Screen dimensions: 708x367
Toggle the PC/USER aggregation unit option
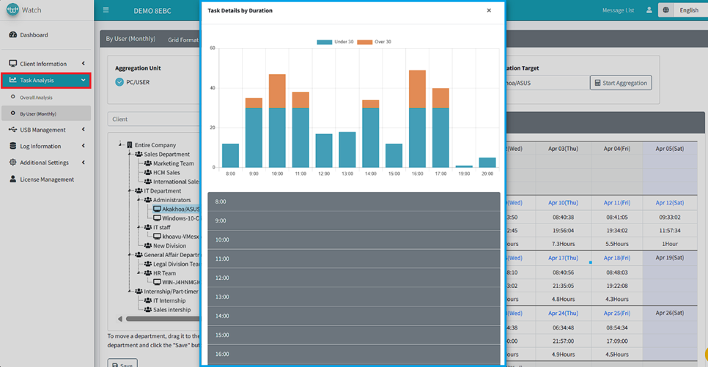119,82
